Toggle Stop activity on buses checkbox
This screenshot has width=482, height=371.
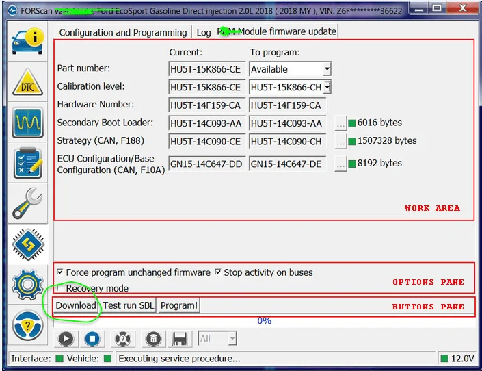[x=218, y=272]
